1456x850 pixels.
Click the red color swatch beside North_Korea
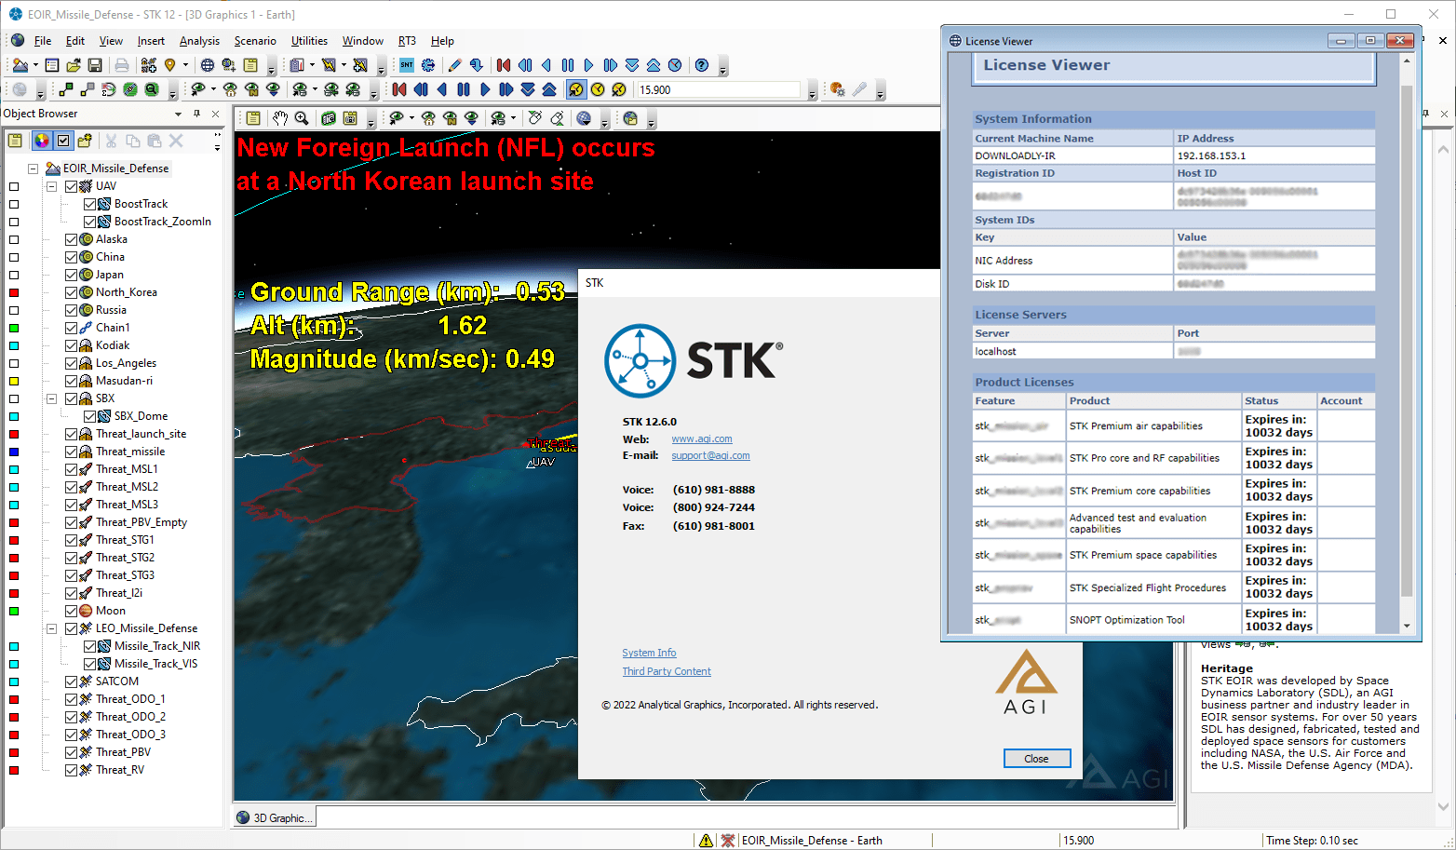pyautogui.click(x=14, y=292)
